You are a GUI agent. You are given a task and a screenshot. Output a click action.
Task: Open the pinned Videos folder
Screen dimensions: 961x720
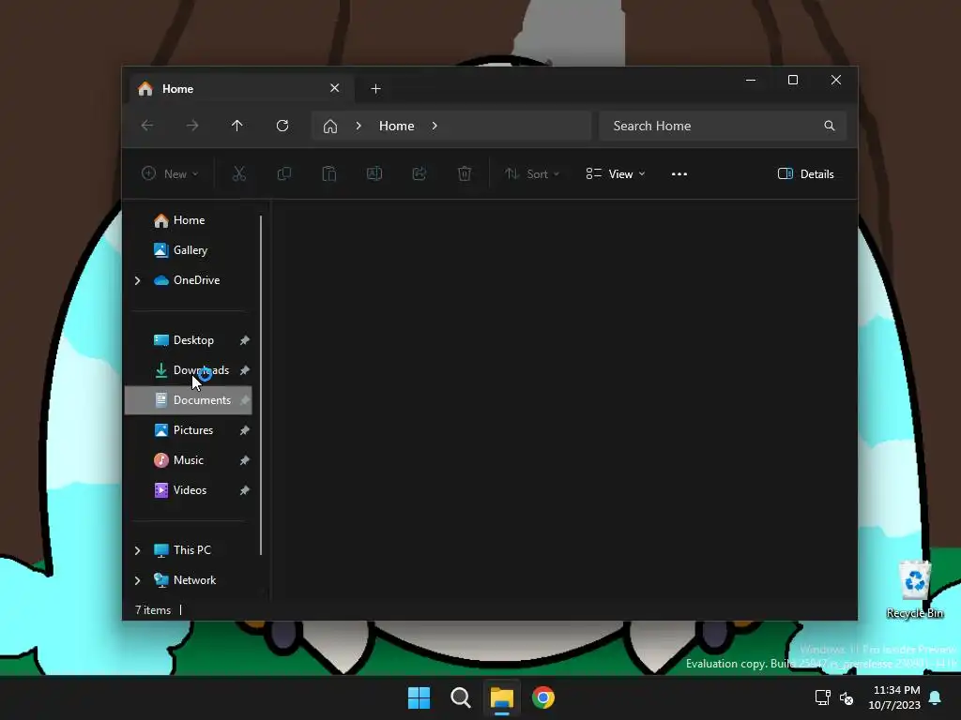pyautogui.click(x=189, y=489)
